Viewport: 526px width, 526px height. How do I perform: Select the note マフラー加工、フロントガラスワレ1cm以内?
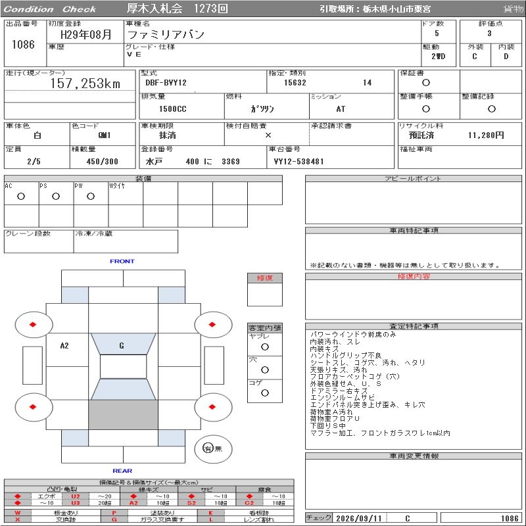pyautogui.click(x=380, y=433)
